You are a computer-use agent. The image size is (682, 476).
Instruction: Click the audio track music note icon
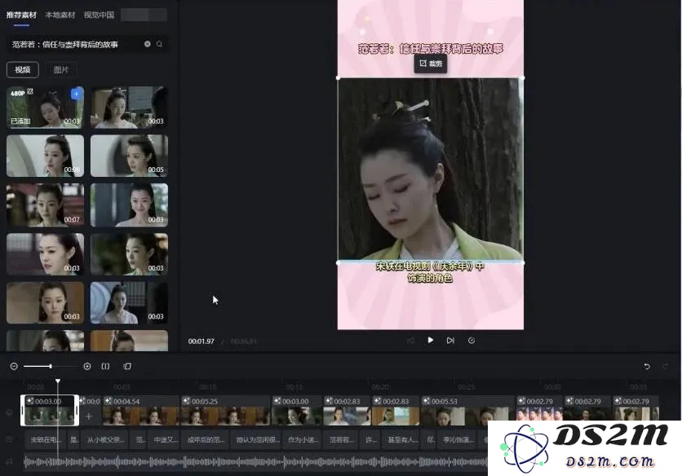pyautogui.click(x=9, y=461)
